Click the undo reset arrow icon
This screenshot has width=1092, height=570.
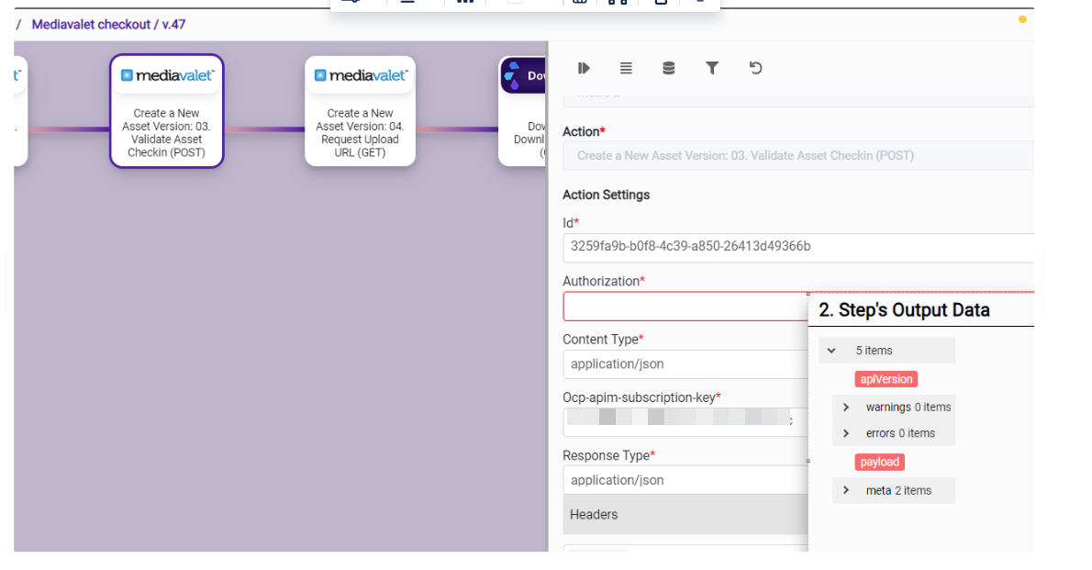755,68
